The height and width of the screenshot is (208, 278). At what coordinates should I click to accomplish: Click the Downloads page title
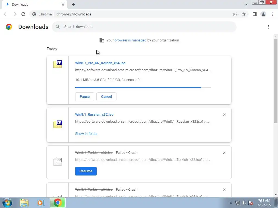(33, 27)
